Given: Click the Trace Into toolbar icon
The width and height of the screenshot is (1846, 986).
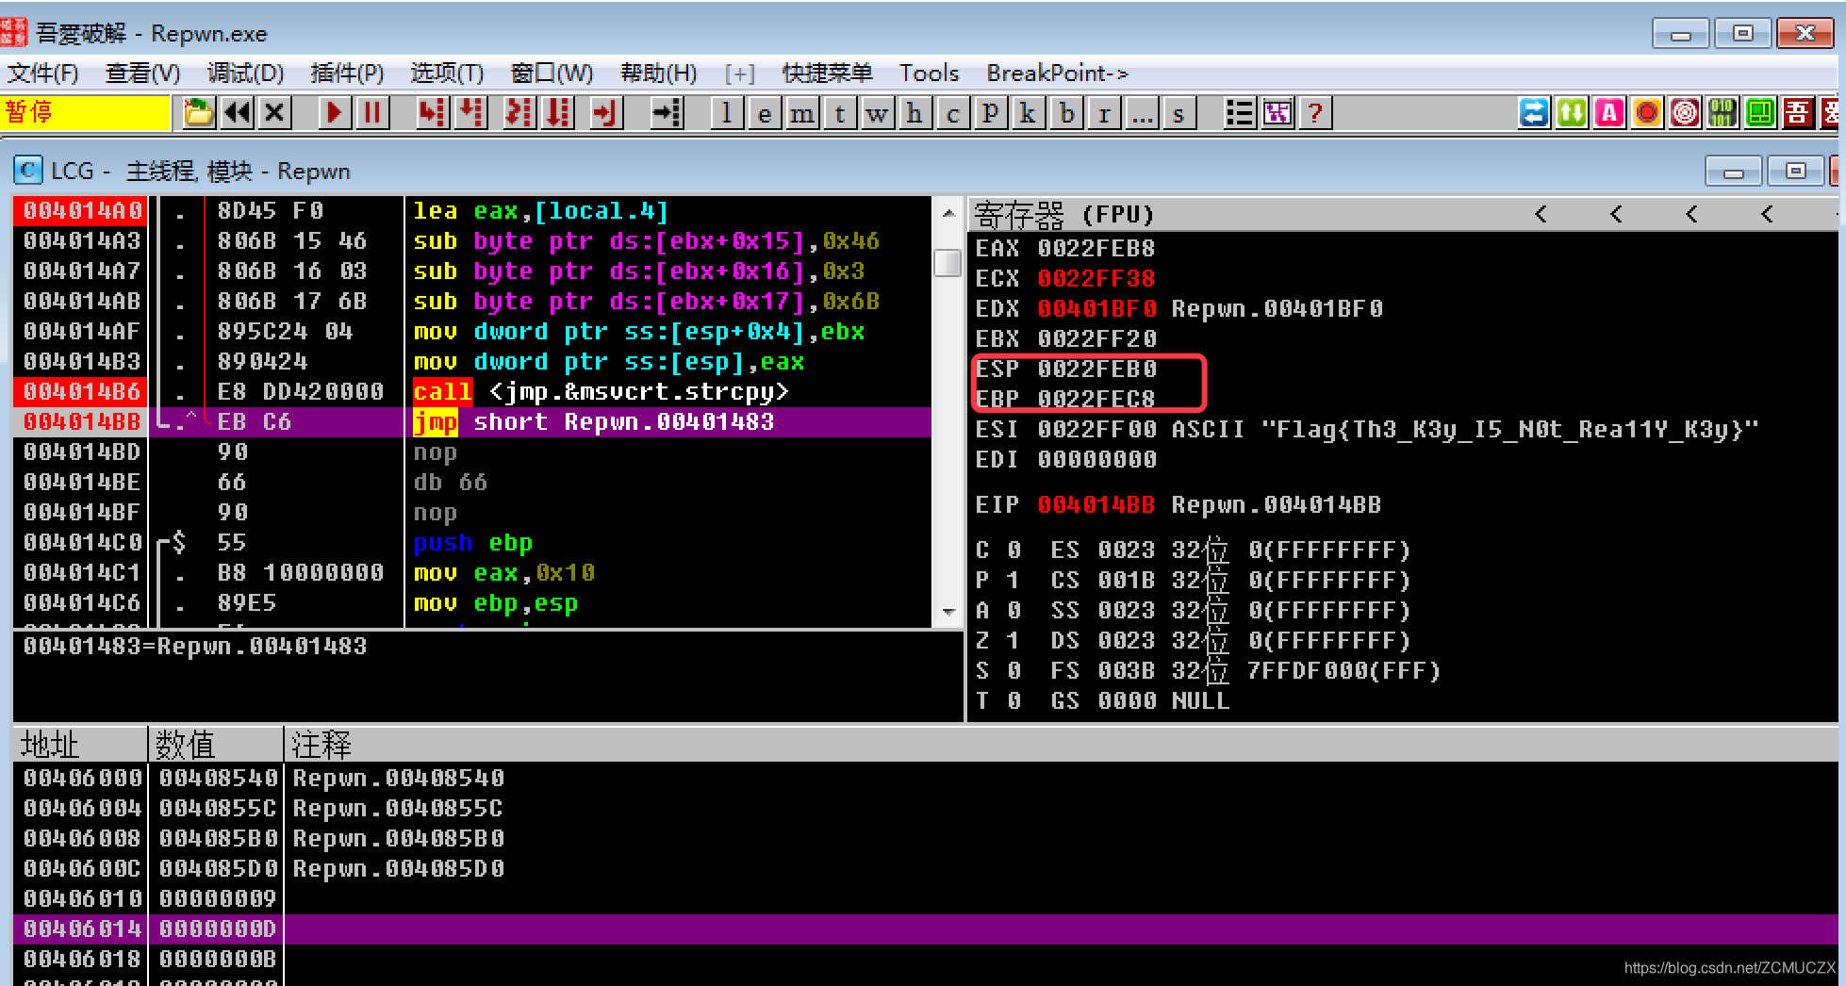Looking at the screenshot, I should tap(519, 113).
